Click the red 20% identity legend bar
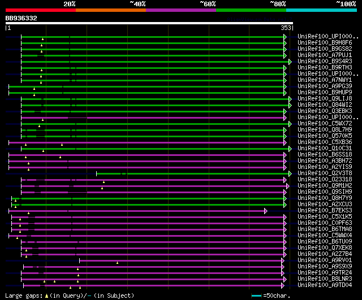The image size is (362, 300). (40, 10)
